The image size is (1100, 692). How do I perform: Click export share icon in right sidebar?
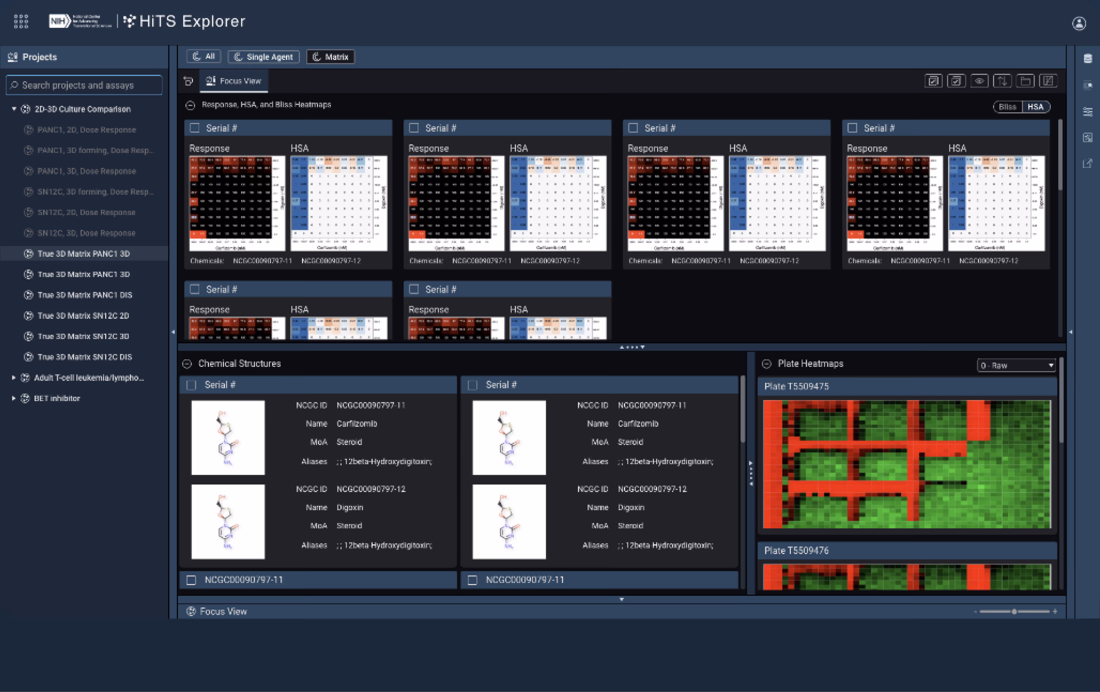click(1088, 164)
